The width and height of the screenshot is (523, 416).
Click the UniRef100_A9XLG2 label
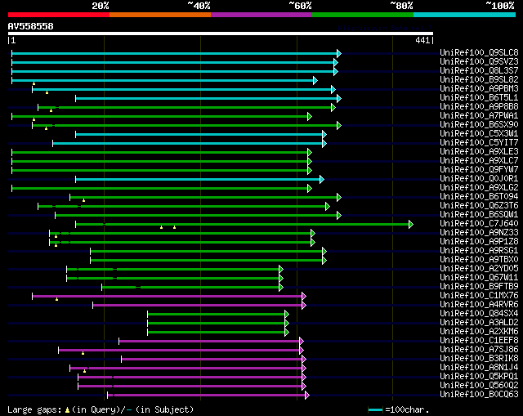[479, 188]
